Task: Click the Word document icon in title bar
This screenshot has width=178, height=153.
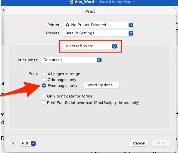Action: pos(71,2)
